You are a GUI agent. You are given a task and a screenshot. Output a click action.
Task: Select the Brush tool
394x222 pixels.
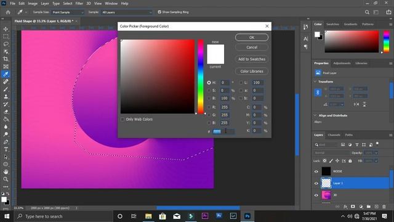pos(6,89)
